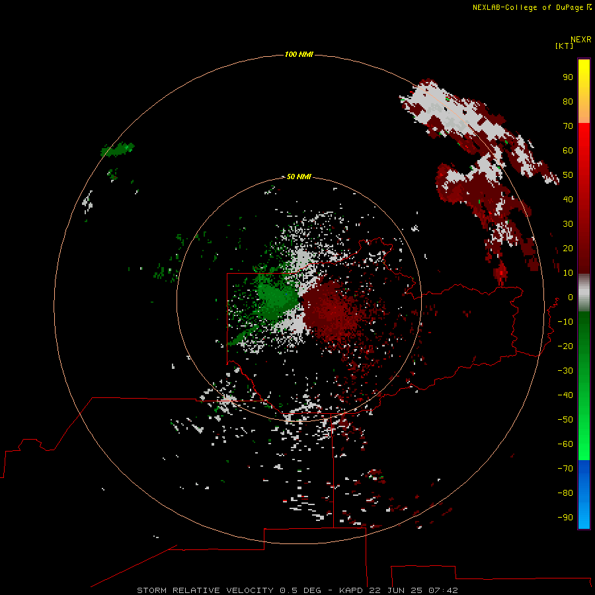The image size is (595, 595).
Task: Click the -30 value on velocity scale
Action: click(x=565, y=371)
